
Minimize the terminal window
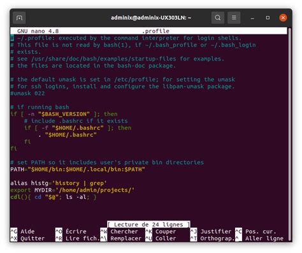point(252,18)
